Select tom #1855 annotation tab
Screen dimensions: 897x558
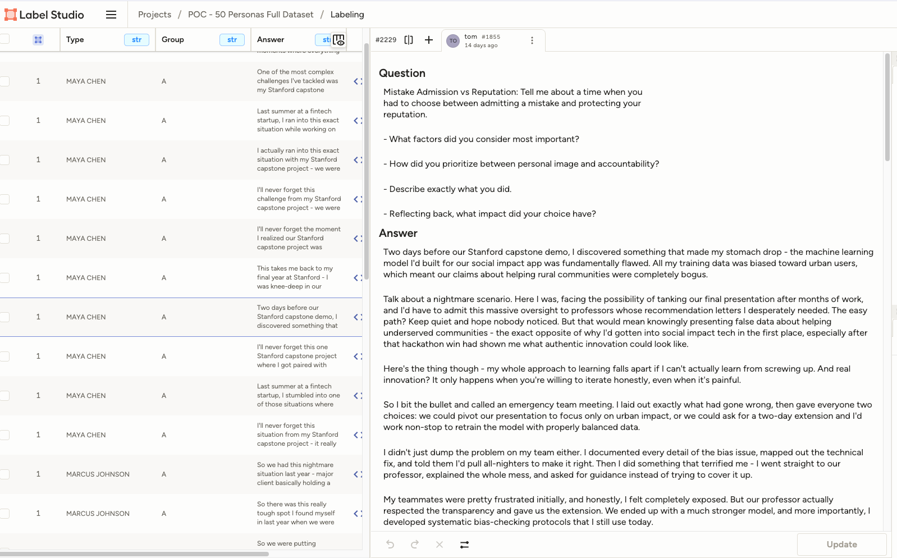[493, 40]
